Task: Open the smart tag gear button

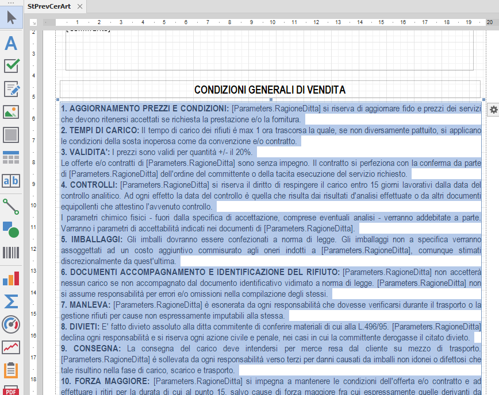Action: pos(493,110)
